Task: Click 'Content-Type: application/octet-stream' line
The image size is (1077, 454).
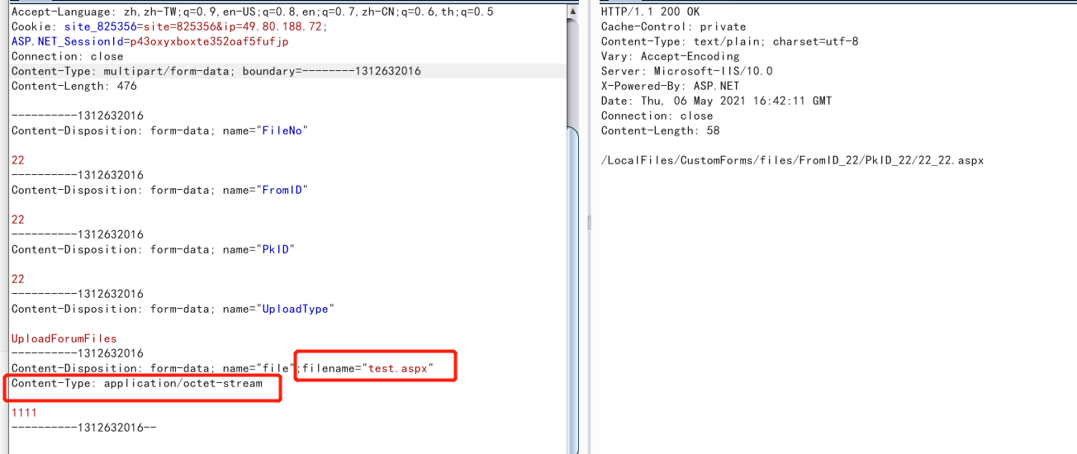Action: click(137, 383)
